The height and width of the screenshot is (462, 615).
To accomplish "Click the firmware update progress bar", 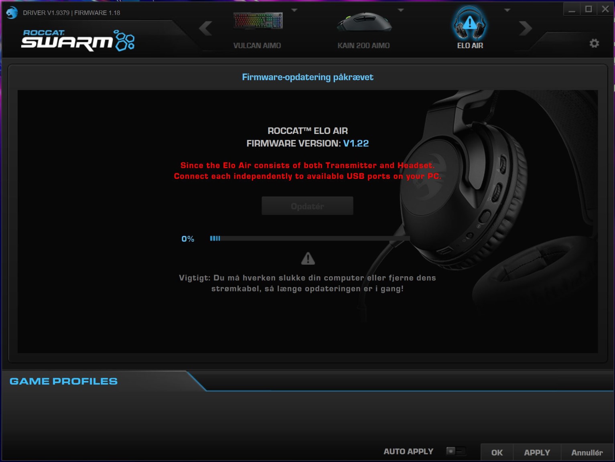I will click(x=309, y=238).
